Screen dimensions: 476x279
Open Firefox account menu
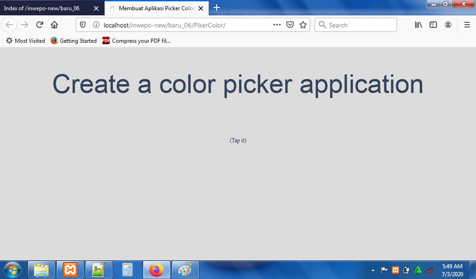pyautogui.click(x=448, y=25)
